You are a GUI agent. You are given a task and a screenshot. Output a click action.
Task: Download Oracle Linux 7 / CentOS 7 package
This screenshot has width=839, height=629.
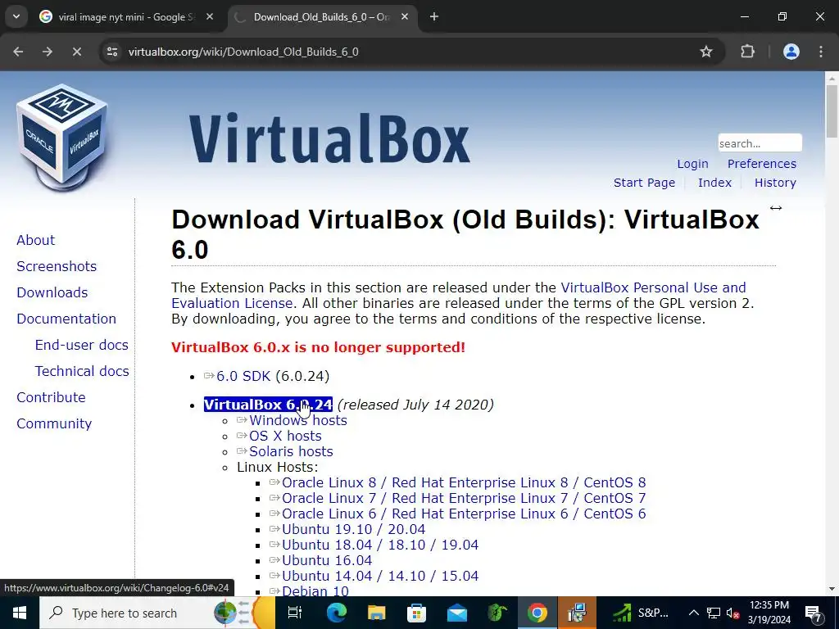464,498
